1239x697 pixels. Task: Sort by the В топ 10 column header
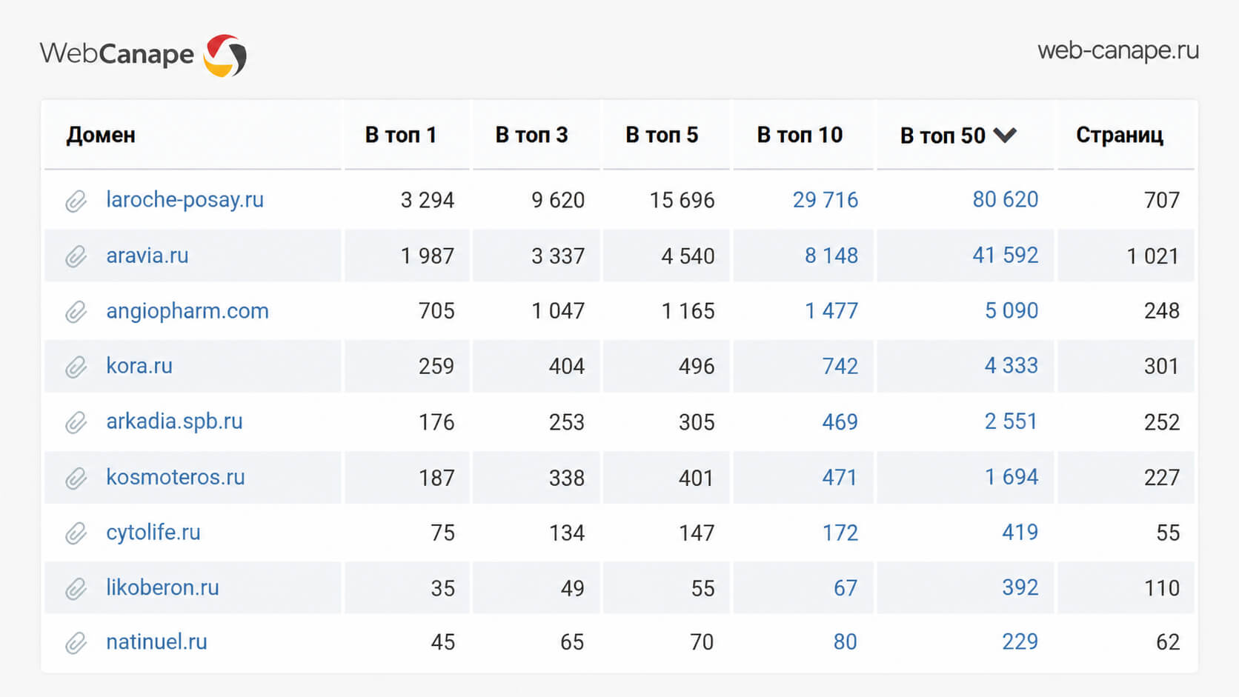coord(800,135)
